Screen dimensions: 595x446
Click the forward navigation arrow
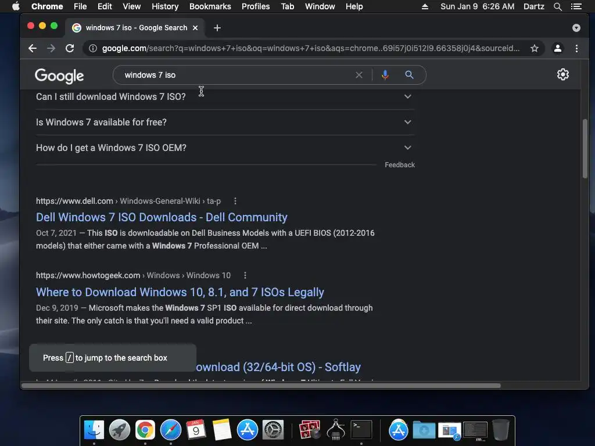(51, 48)
